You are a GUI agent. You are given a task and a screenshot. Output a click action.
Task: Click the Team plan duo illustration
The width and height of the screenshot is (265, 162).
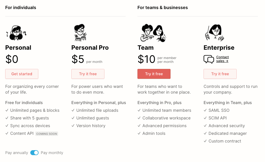[153, 33]
